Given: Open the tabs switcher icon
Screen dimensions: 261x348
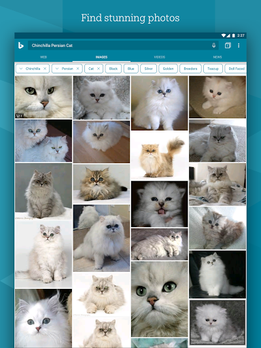Looking at the screenshot, I should [228, 46].
